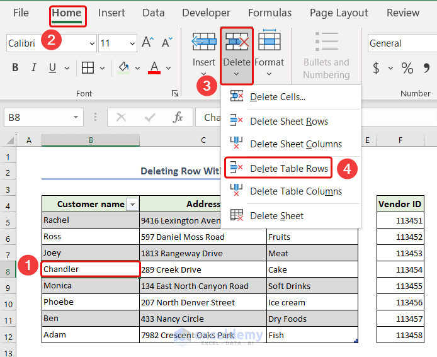The width and height of the screenshot is (437, 357).
Task: Toggle bold formatting
Action: click(15, 68)
